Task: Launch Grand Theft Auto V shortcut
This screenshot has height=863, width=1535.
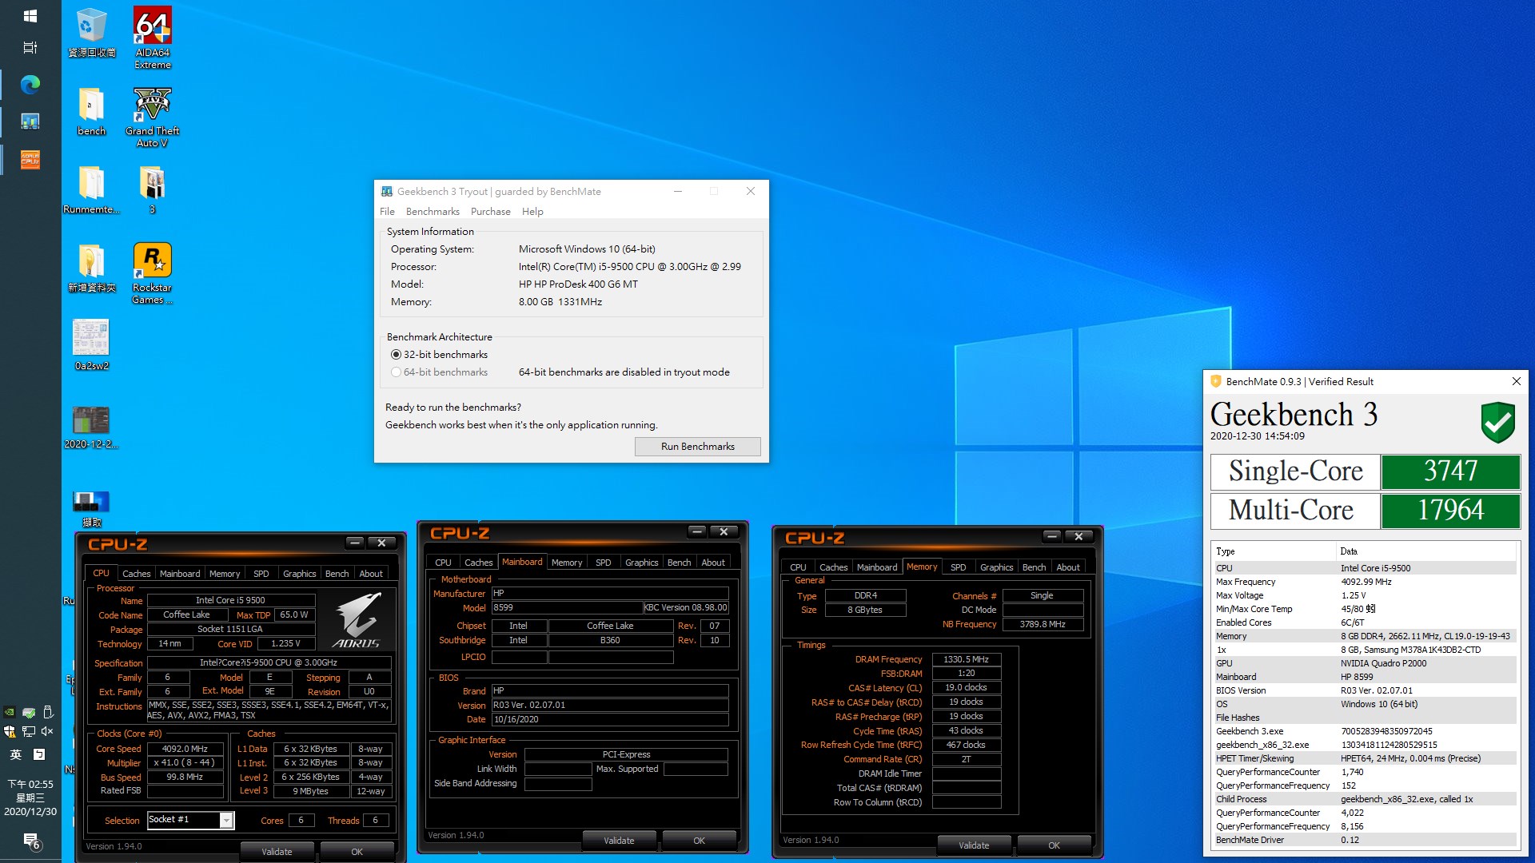Action: [152, 117]
